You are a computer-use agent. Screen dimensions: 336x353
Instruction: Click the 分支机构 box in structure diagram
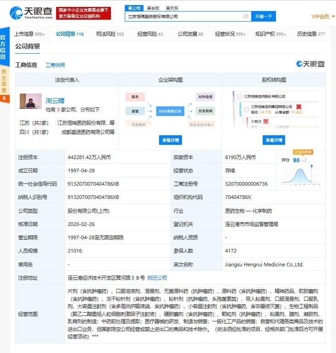tap(205, 111)
